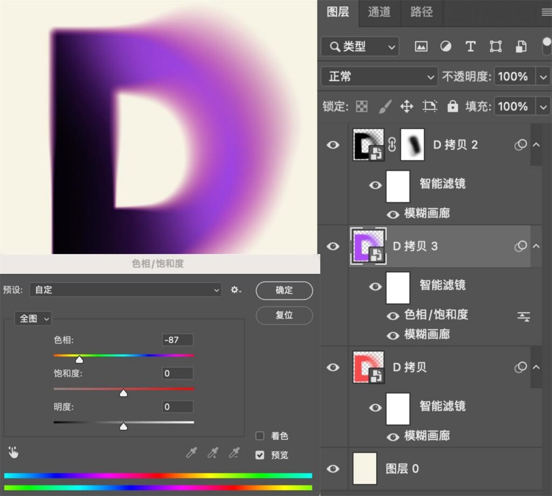The image size is (552, 496).
Task: Click the 饱和度 saturation slider handle
Action: [123, 393]
